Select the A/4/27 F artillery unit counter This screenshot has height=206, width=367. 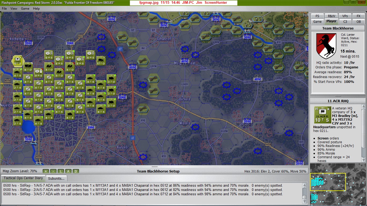[x=28, y=67]
